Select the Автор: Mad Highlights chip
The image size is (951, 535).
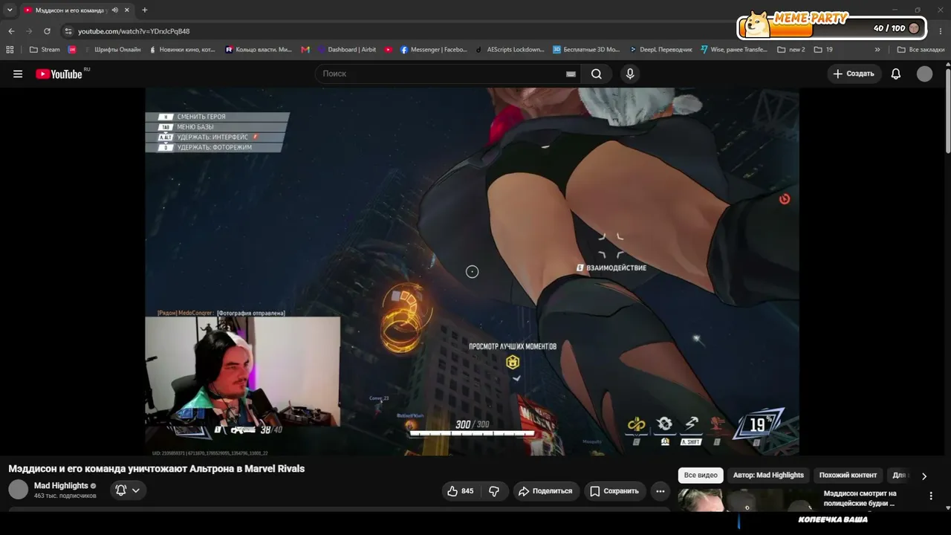click(768, 476)
